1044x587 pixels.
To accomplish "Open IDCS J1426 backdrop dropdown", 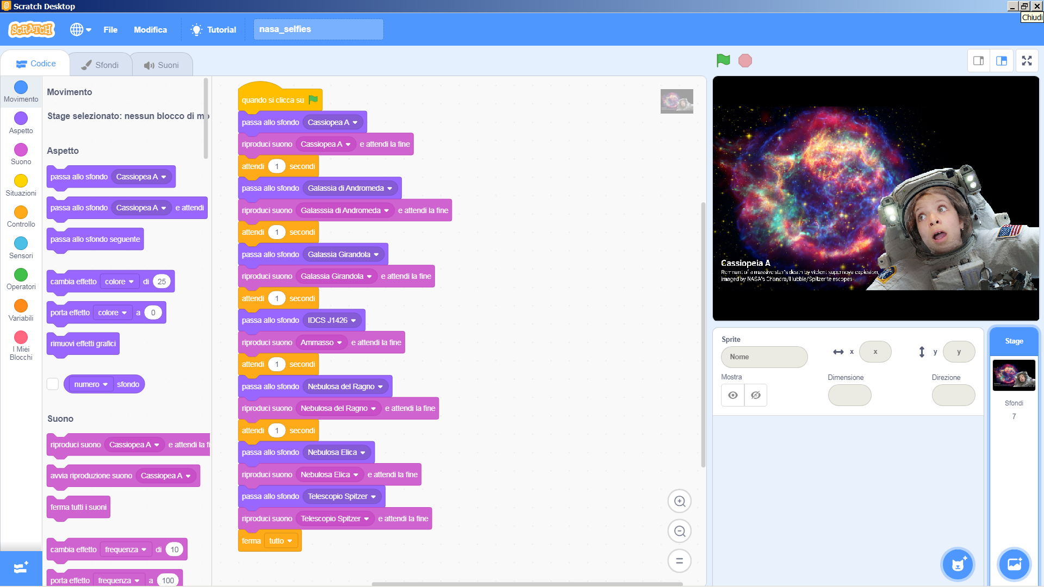I will (x=332, y=320).
